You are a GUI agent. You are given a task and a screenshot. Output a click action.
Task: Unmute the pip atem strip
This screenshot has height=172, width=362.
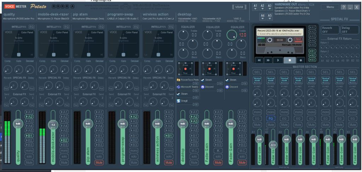point(99,162)
